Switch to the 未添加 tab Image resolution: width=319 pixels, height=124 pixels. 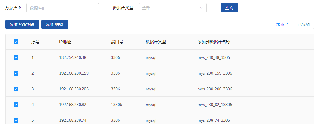click(x=282, y=24)
